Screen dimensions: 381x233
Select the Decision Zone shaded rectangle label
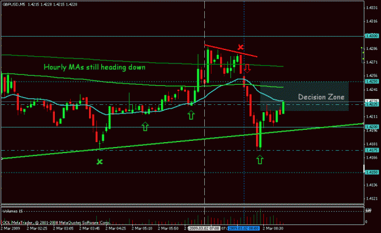point(321,97)
